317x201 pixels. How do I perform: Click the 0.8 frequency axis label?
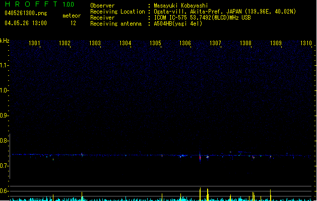[4, 141]
